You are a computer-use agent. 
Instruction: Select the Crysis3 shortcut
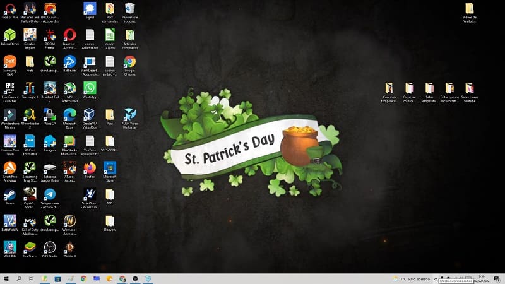pyautogui.click(x=30, y=198)
